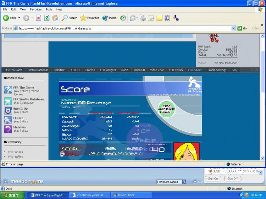Select the FFR Store navigation tab

pos(195,70)
